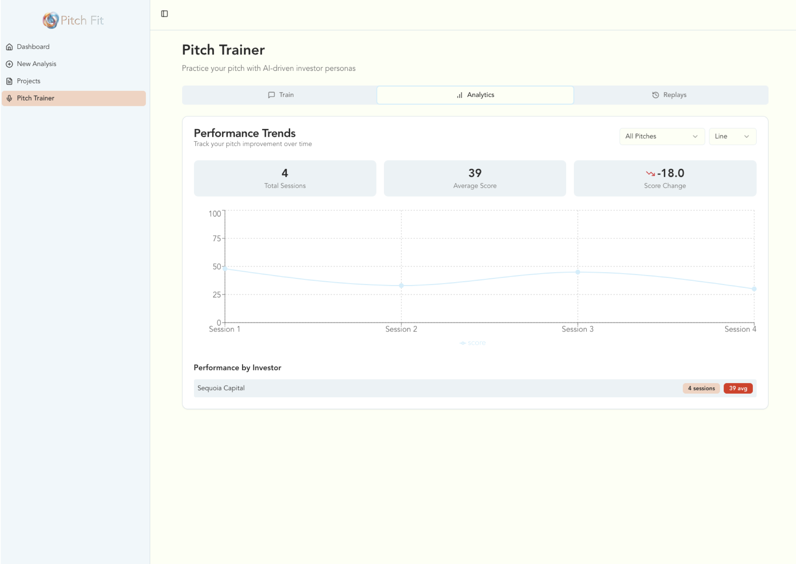Open the Line chart type dropdown

pyautogui.click(x=732, y=136)
